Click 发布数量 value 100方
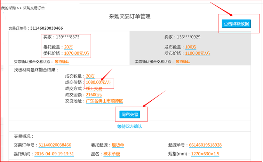Viewport: 263px width, 162px height. click(x=191, y=47)
